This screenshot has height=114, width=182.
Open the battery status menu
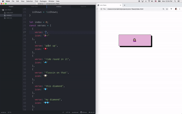[x=159, y=1]
